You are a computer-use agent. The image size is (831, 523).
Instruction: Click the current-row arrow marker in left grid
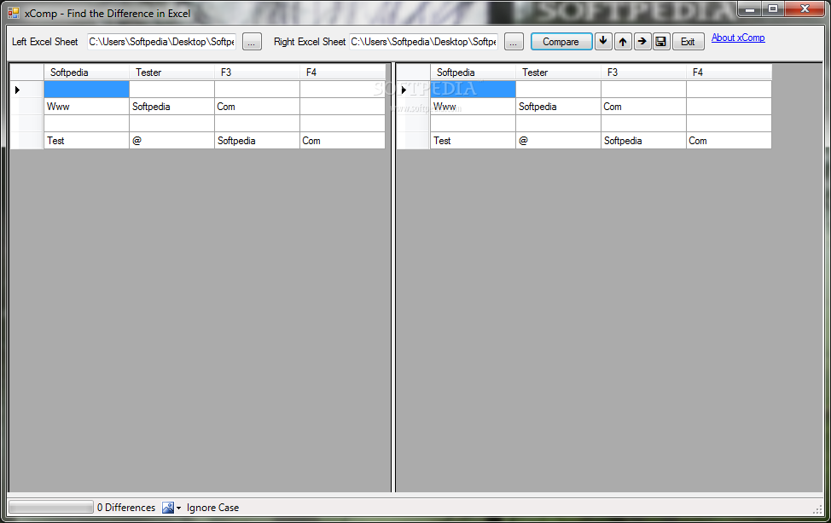point(17,90)
